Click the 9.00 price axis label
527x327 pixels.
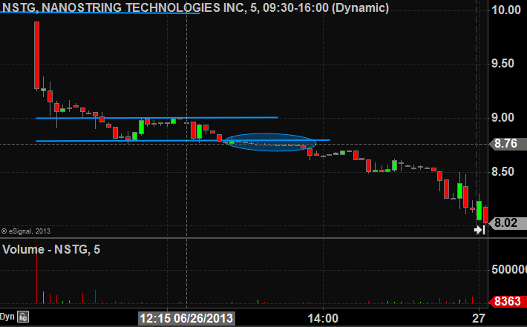coord(503,118)
